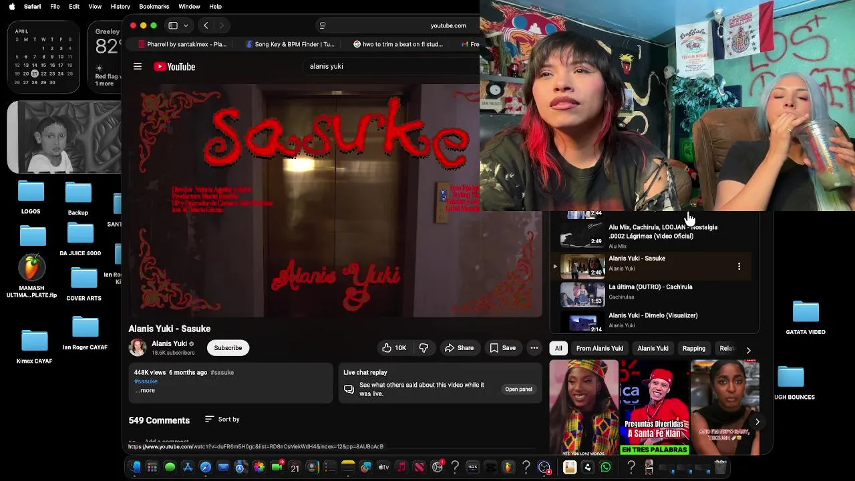Open Safari sidebar toggle button
Image resolution: width=855 pixels, height=481 pixels.
[173, 25]
